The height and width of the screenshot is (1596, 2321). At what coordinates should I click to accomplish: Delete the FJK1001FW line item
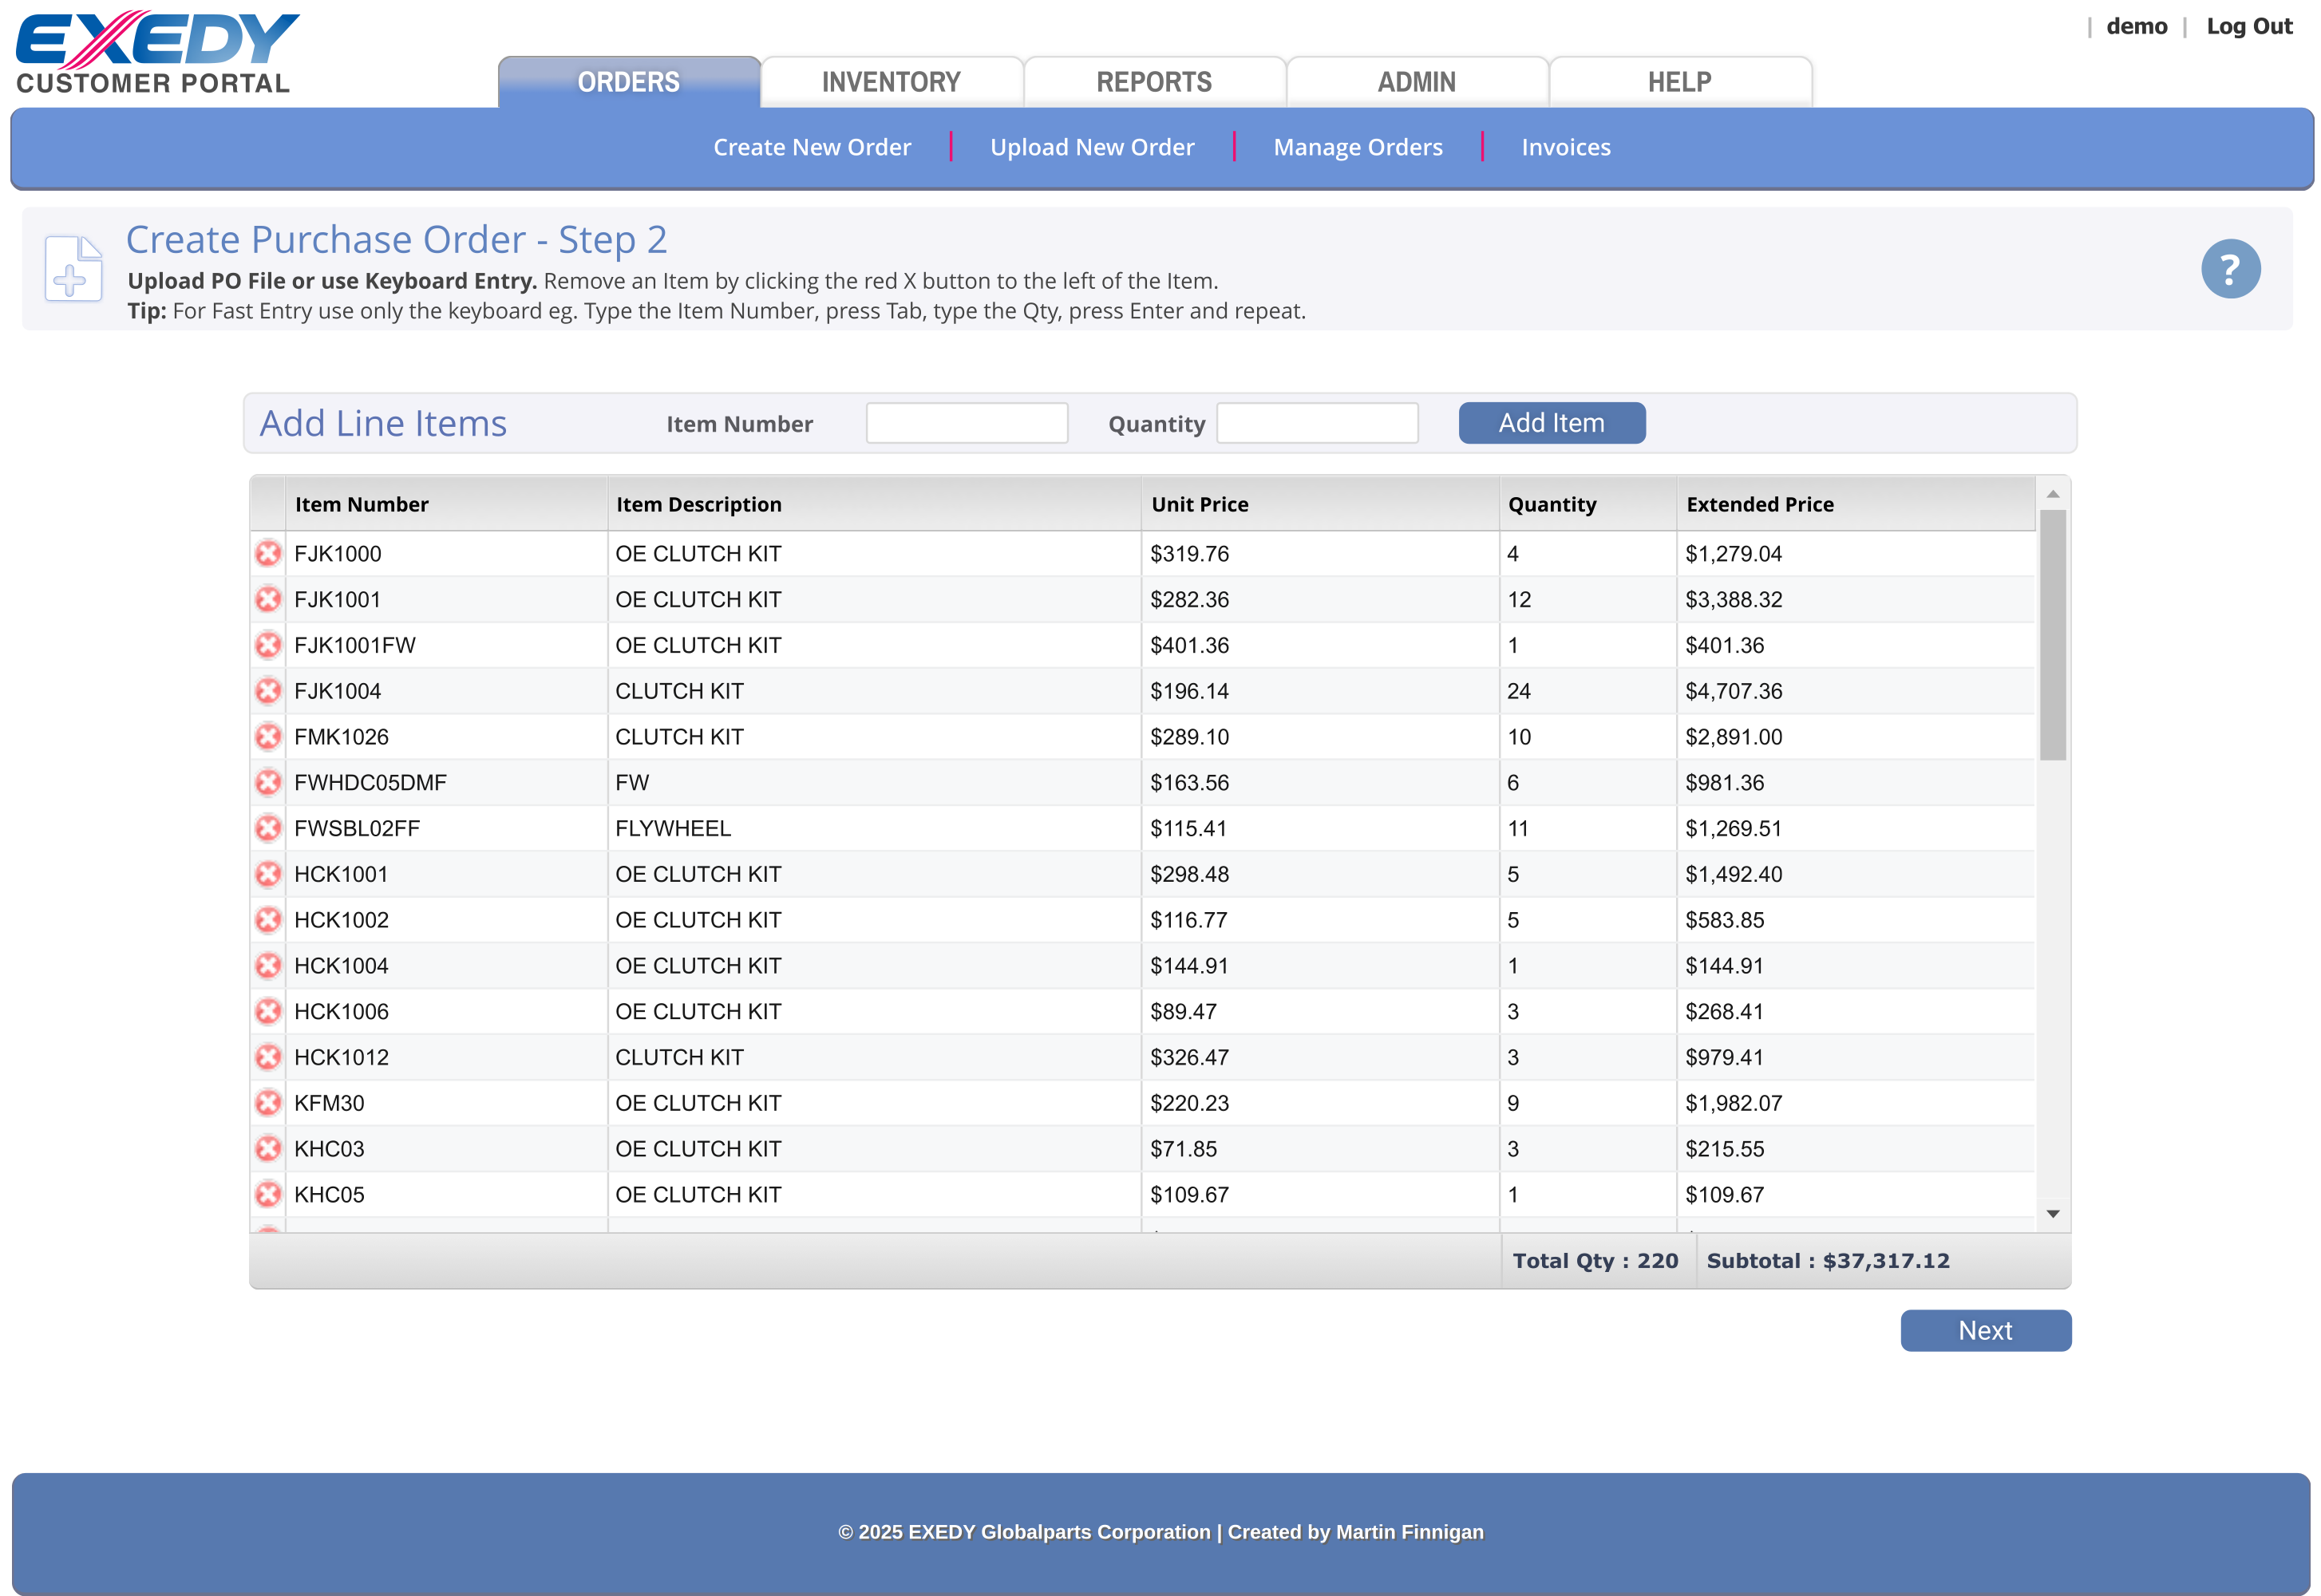coord(268,645)
